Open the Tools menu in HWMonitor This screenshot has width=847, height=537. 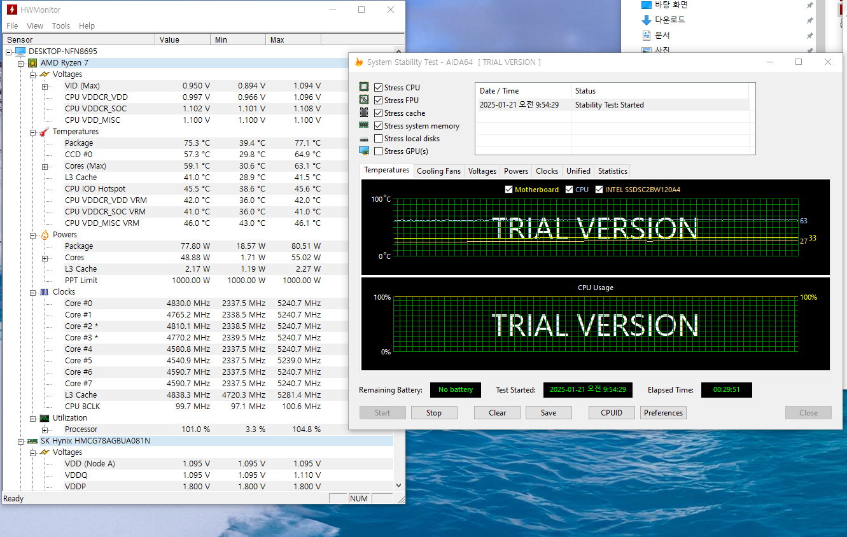click(x=61, y=26)
